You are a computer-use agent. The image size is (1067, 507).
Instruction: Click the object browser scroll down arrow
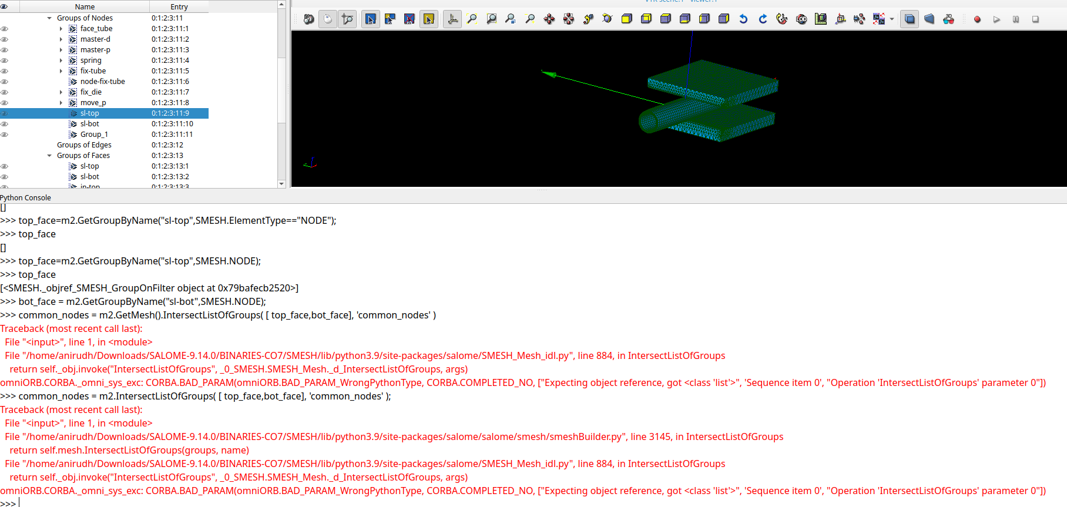click(281, 184)
